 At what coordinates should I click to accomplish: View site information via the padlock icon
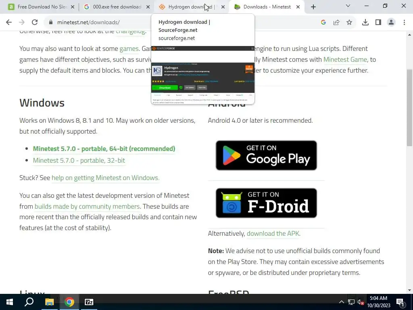pos(51,23)
